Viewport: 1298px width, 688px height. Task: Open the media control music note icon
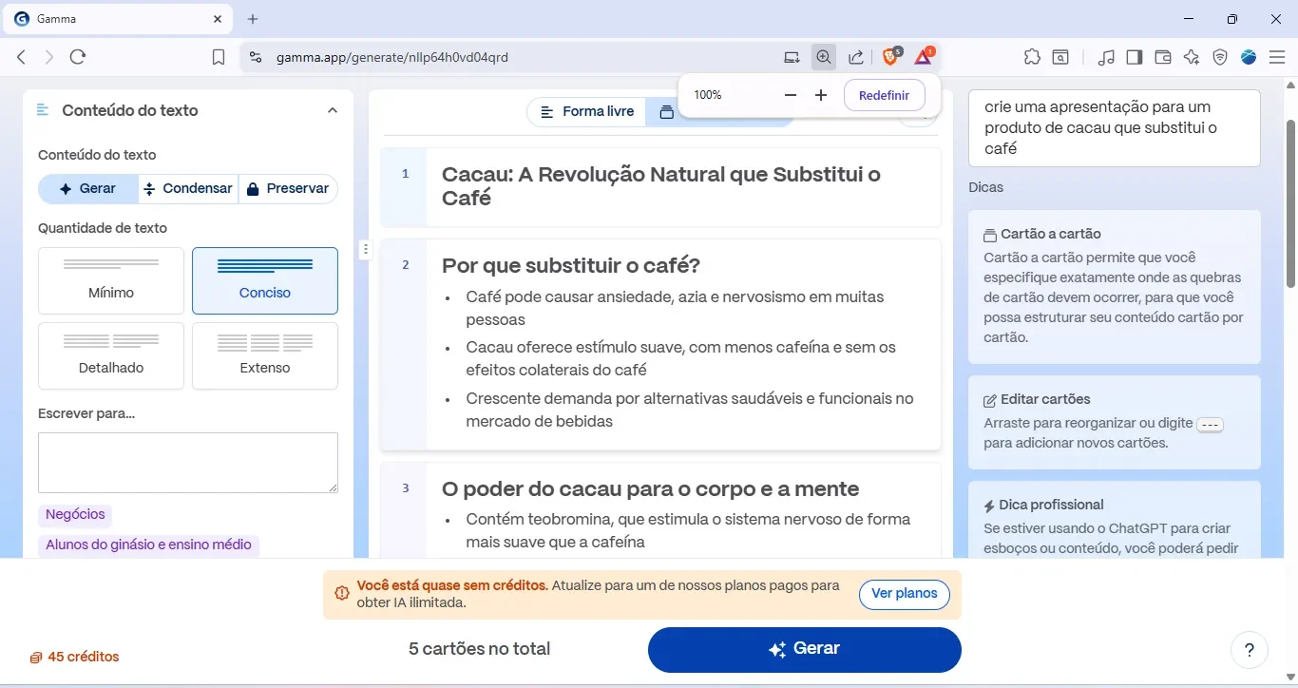click(1106, 57)
